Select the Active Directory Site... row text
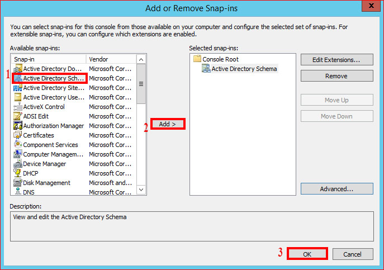The image size is (384, 270). [x=54, y=88]
